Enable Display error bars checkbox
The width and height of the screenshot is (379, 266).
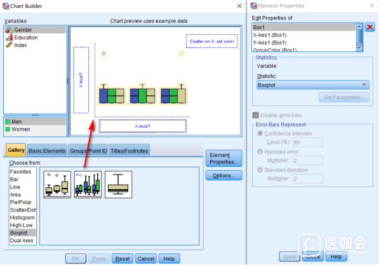click(256, 115)
